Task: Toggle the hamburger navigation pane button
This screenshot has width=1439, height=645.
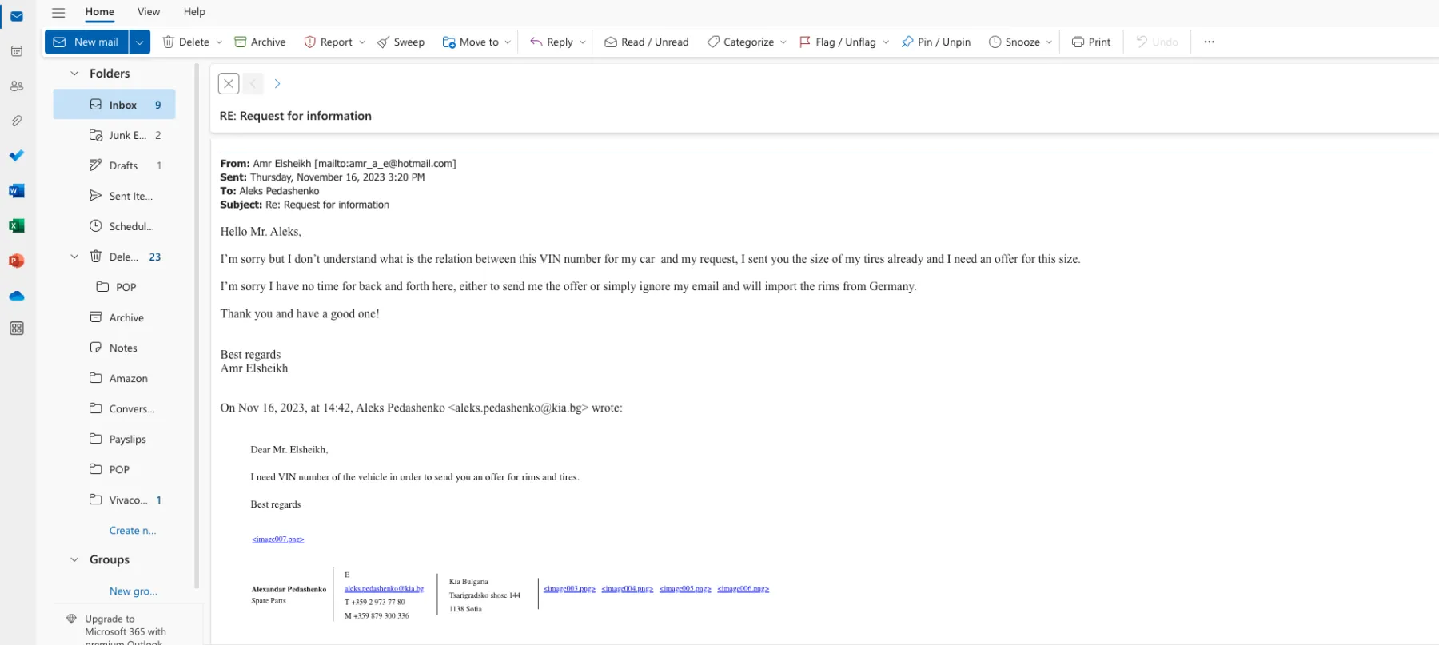Action: 58,12
